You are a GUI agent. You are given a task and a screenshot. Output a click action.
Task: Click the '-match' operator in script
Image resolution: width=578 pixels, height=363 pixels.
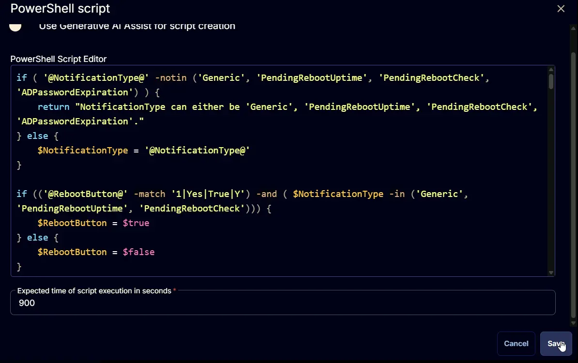point(149,194)
